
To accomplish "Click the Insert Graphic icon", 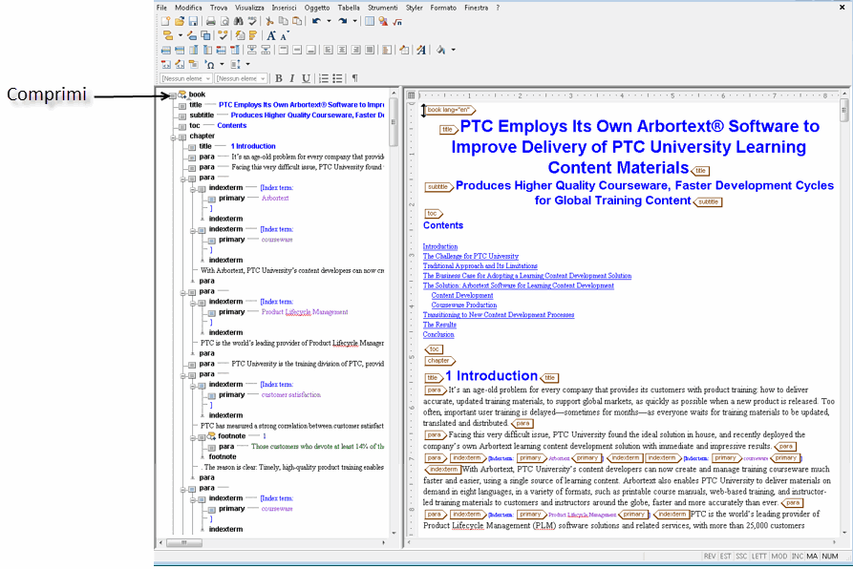I will click(x=384, y=21).
